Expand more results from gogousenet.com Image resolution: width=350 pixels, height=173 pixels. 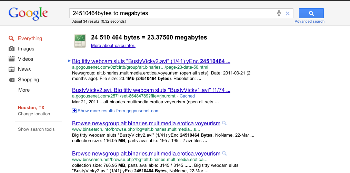tap(116, 111)
